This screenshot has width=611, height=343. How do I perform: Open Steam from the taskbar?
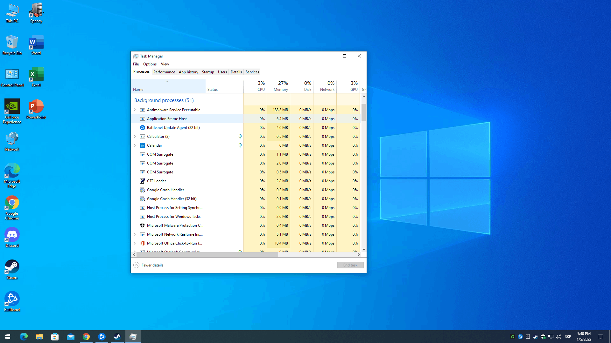pos(117,337)
